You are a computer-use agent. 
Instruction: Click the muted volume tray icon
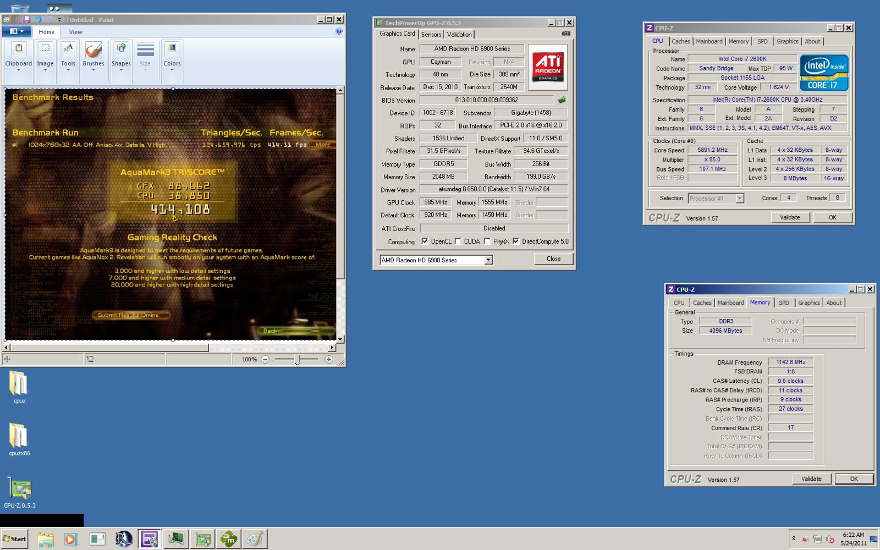point(830,539)
